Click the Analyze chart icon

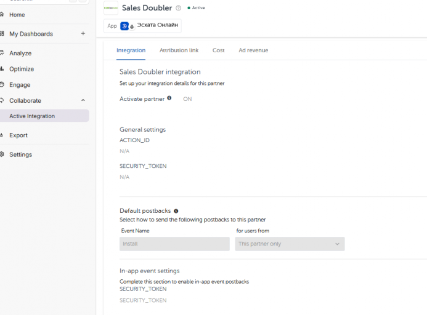(x=2, y=53)
